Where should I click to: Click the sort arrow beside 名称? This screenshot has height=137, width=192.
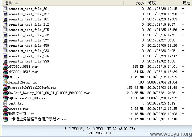click(17, 3)
